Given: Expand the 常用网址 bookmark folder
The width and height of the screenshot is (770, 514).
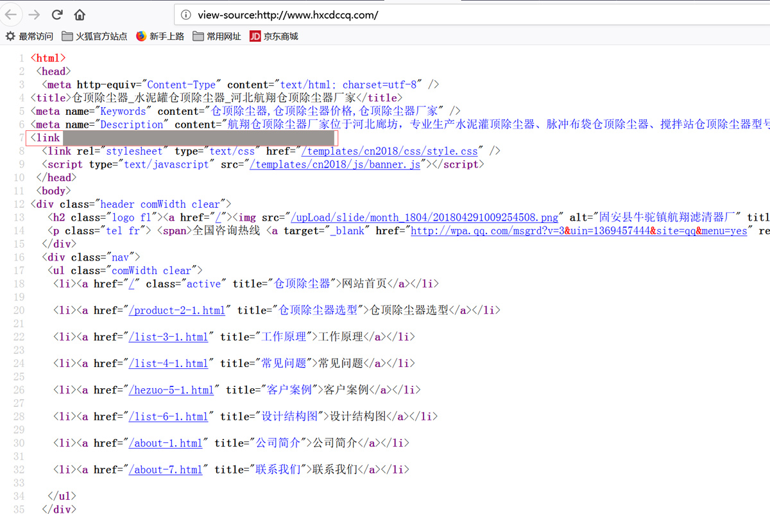Looking at the screenshot, I should click(217, 37).
